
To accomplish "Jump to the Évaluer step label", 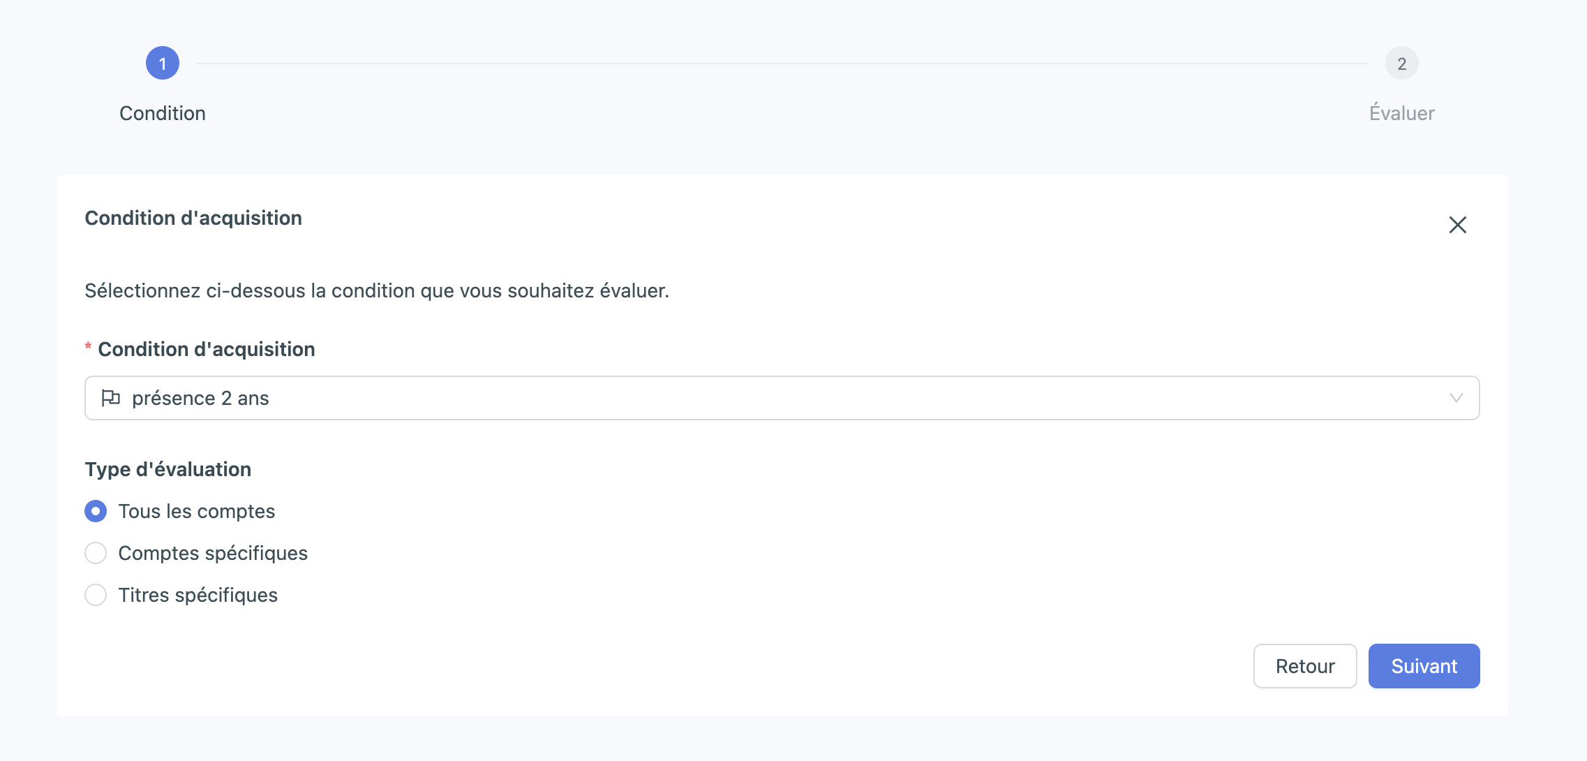I will coord(1401,113).
